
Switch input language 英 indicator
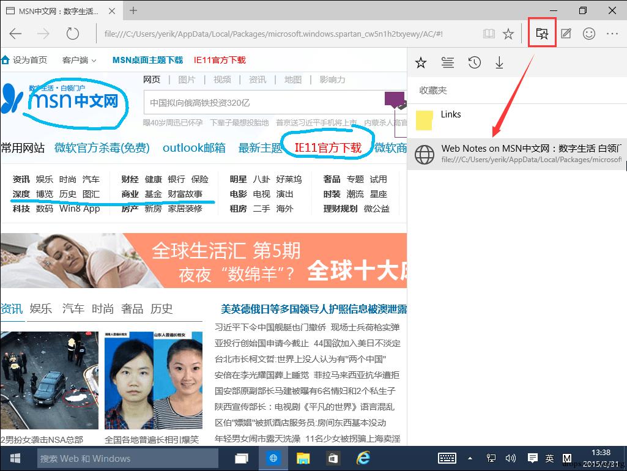[x=549, y=459]
